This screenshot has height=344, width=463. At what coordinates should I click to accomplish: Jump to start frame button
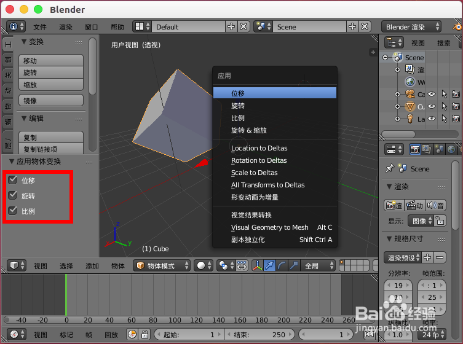(x=369, y=334)
